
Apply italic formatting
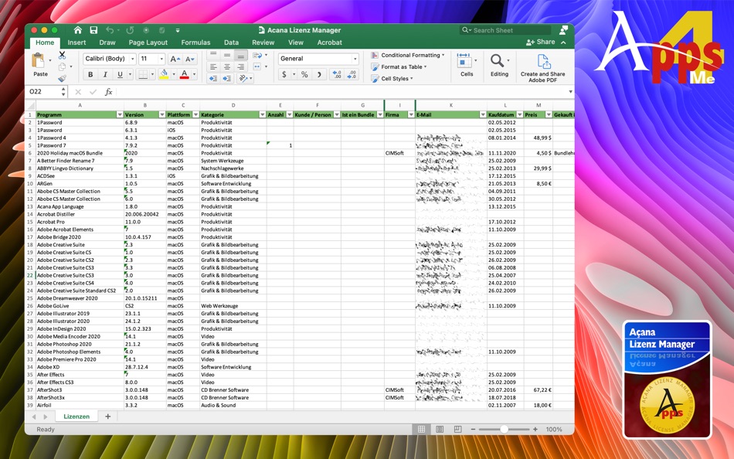click(x=105, y=74)
